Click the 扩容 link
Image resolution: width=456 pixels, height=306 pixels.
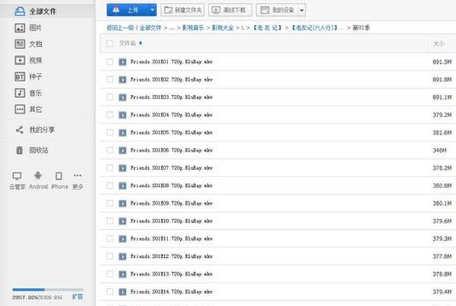click(78, 297)
